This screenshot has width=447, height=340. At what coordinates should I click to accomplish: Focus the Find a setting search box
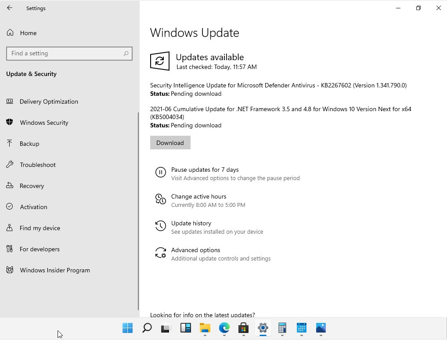click(69, 53)
